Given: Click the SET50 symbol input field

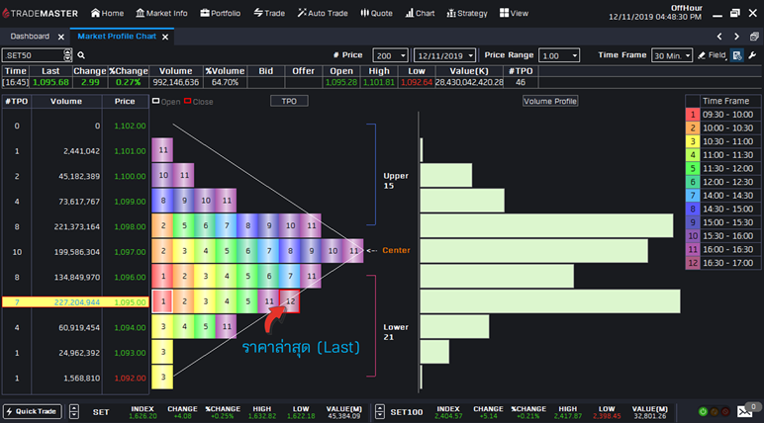Looking at the screenshot, I should point(33,55).
